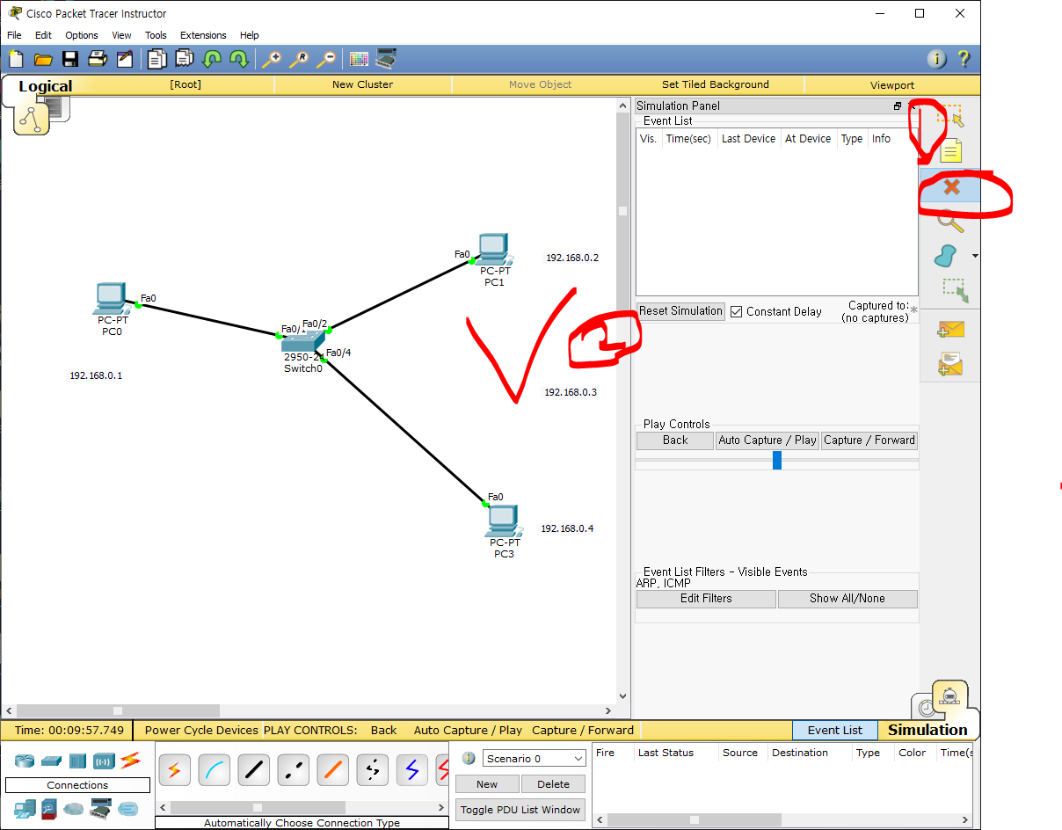The height and width of the screenshot is (830, 1062).
Task: Click the info icon at top right
Action: pyautogui.click(x=936, y=59)
